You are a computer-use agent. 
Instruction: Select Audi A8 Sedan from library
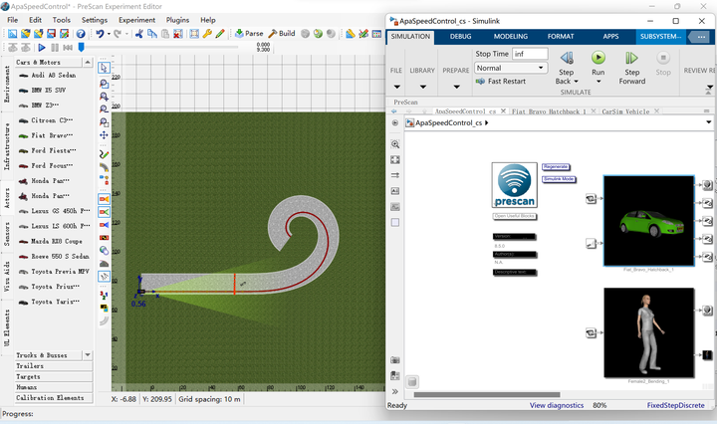[x=52, y=76]
